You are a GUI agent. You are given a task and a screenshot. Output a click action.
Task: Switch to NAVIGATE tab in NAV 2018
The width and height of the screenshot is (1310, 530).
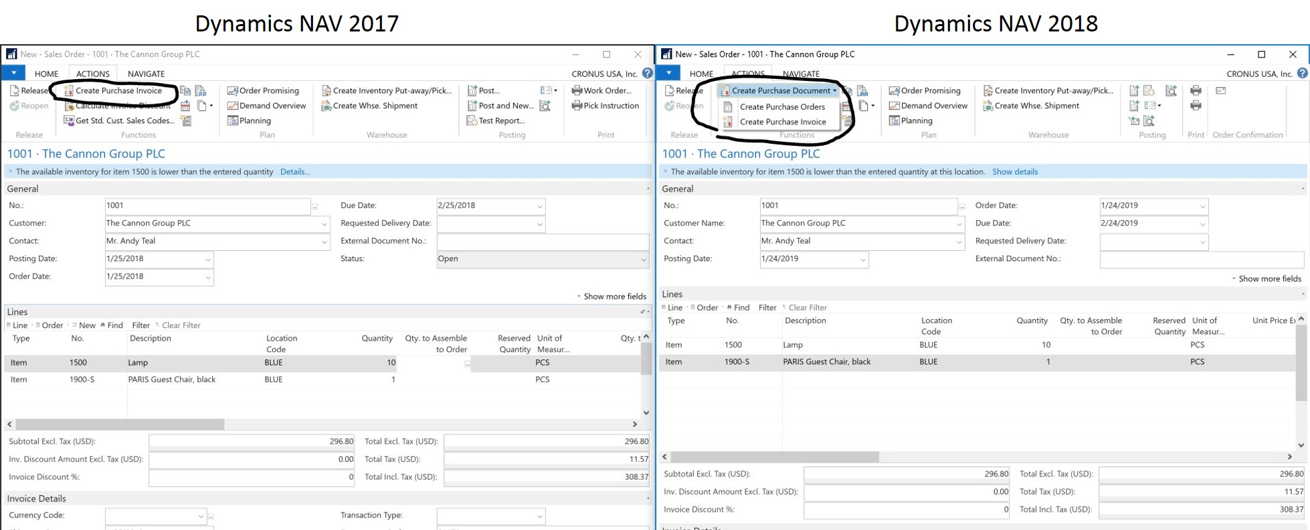[x=801, y=74]
